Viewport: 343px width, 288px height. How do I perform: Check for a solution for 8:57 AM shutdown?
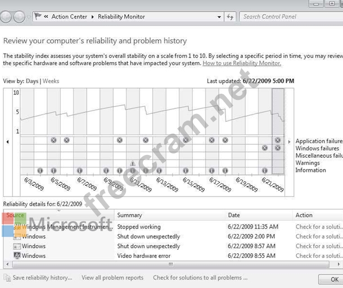tap(319, 246)
